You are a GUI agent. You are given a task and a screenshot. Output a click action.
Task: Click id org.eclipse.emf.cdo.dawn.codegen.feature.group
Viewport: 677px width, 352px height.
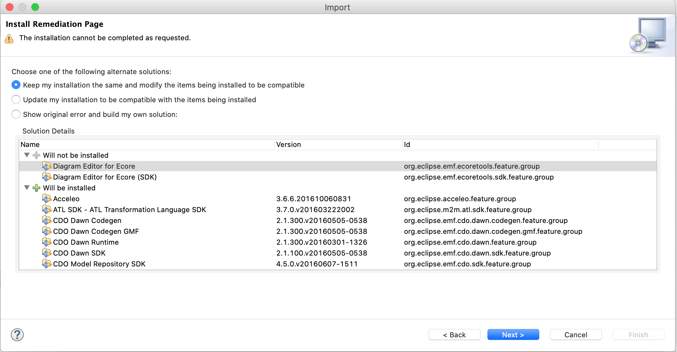(486, 220)
